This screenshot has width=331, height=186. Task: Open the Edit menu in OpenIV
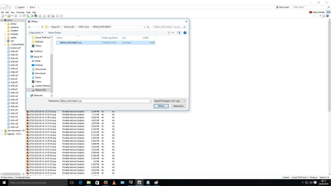(x=7, y=12)
